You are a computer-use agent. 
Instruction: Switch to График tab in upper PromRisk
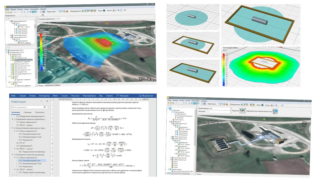click(57, 85)
